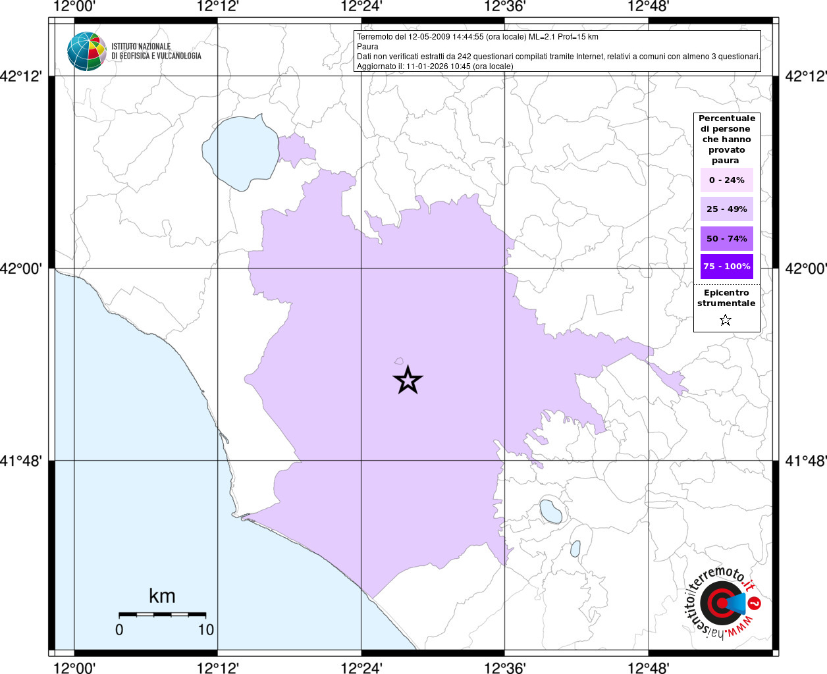The height and width of the screenshot is (674, 827).
Task: Click the right axis label 41°48'
Action: pos(806,461)
